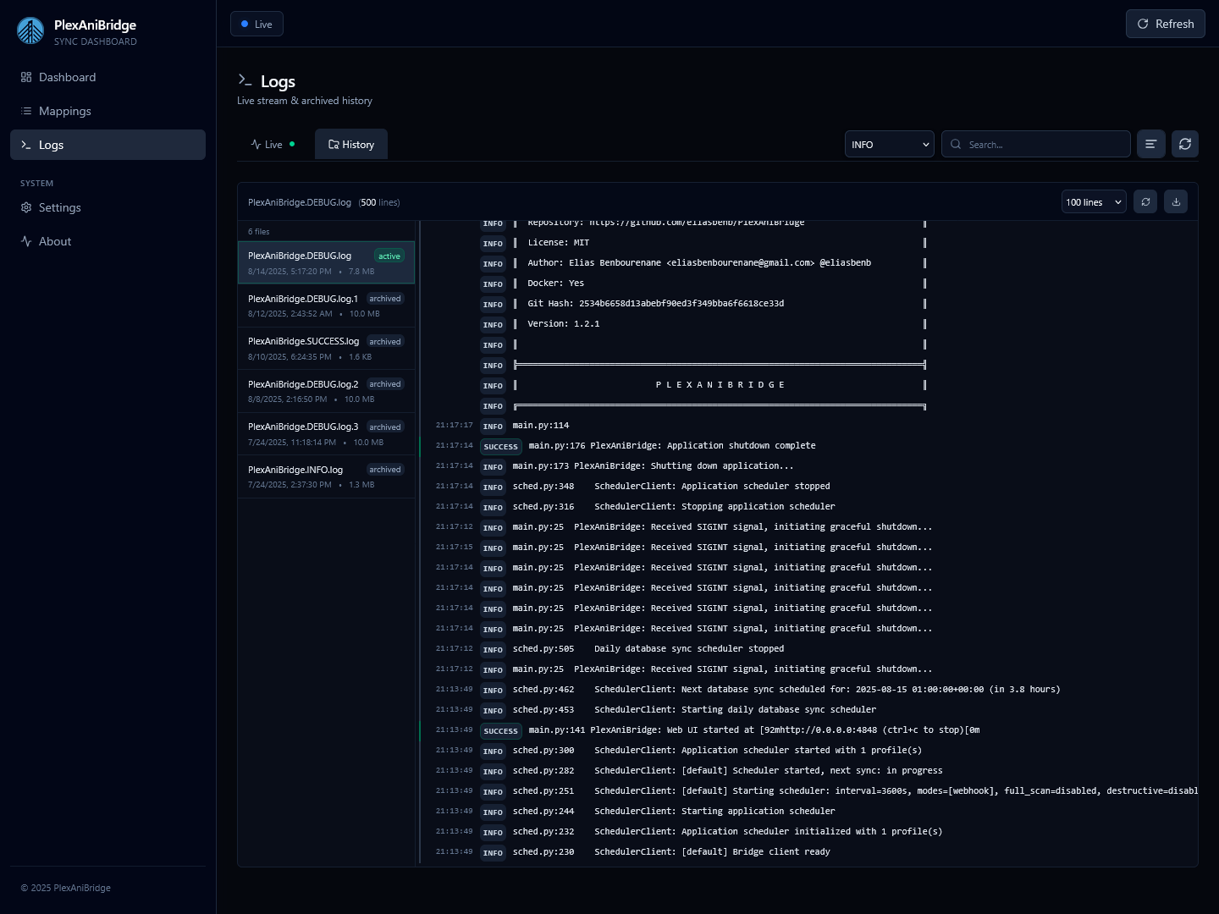Open the About page
The width and height of the screenshot is (1219, 914).
point(108,241)
